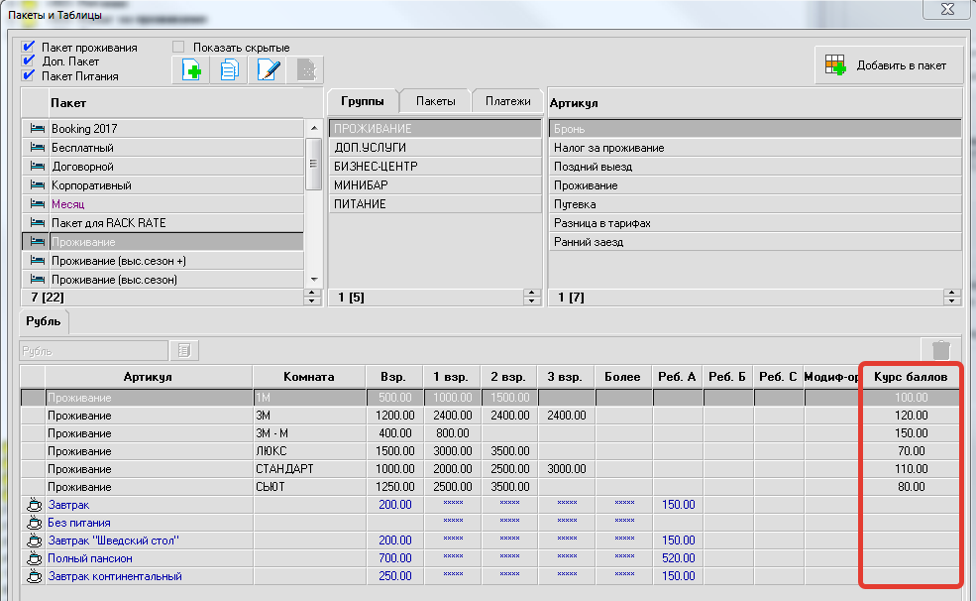The image size is (976, 601).
Task: Click the copy package icon
Action: (x=230, y=70)
